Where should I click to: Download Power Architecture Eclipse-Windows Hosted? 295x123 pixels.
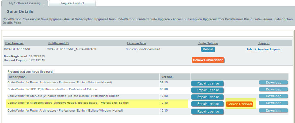click(x=273, y=111)
